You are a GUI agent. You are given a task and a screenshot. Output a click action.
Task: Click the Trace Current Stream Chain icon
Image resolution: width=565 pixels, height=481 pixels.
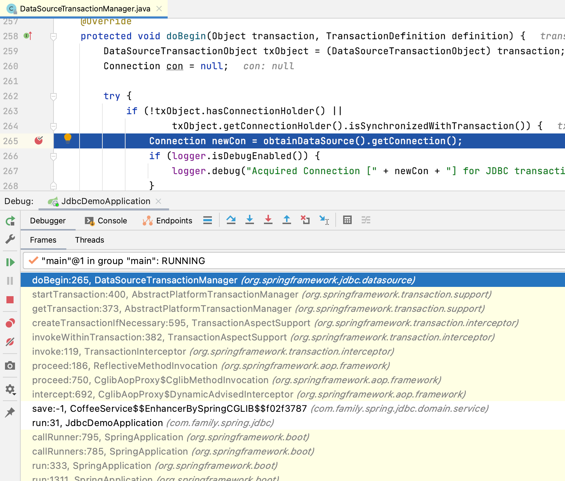click(x=366, y=220)
